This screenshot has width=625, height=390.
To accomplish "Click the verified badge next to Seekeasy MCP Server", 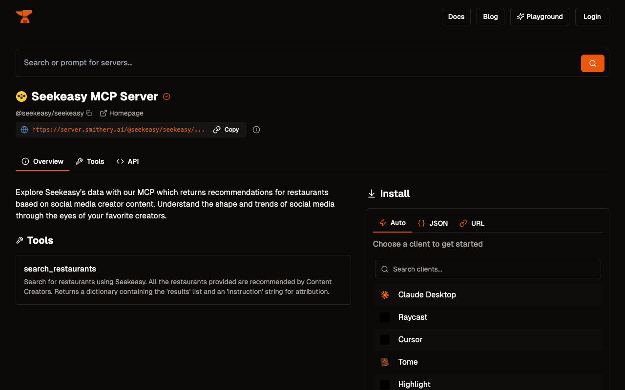I will 167,97.
